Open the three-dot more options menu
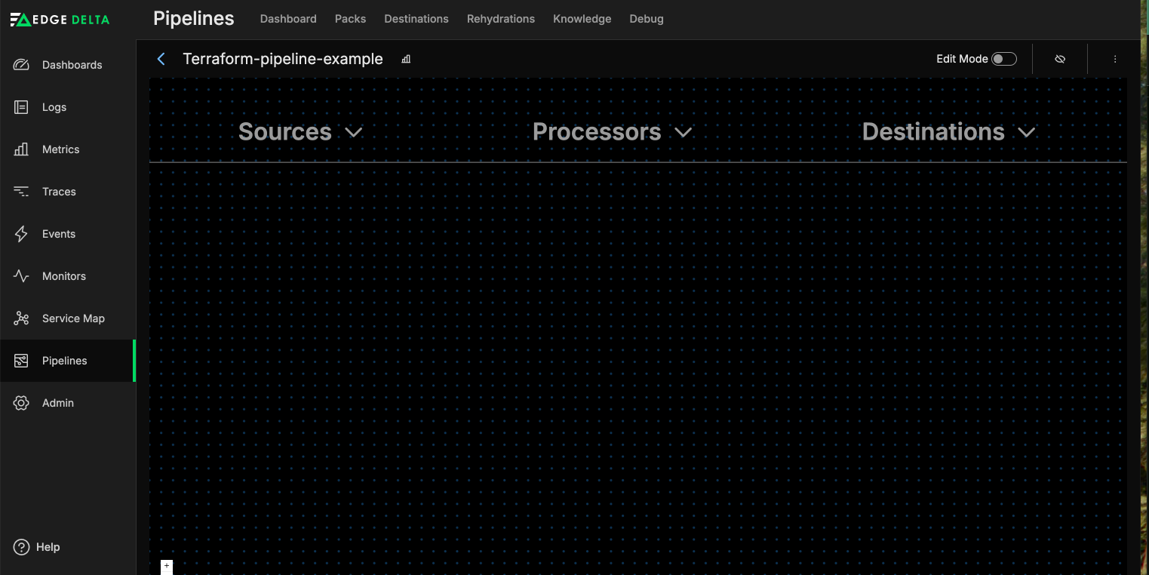Screen dimensions: 1149x575 [1115, 59]
